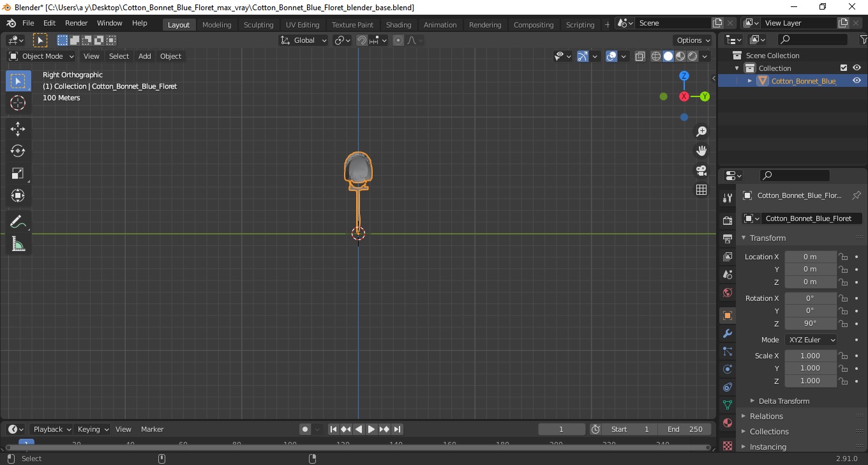868x465 pixels.
Task: Open the Options dropdown in header
Action: [x=694, y=40]
